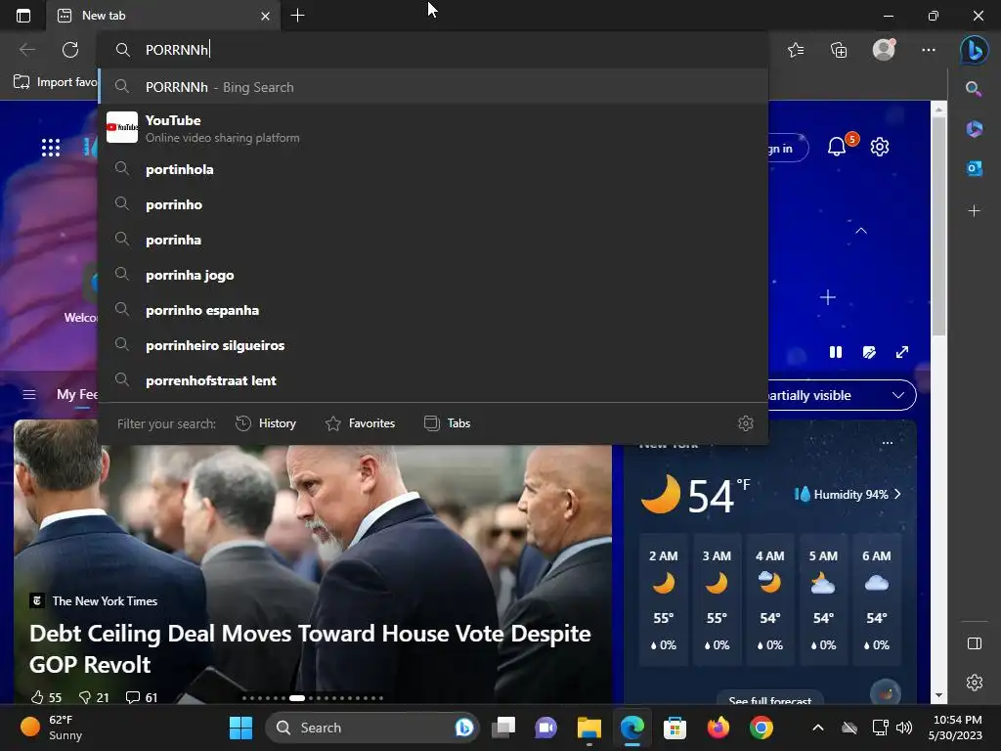Toggle the hide sidebar icon

pos(975,643)
